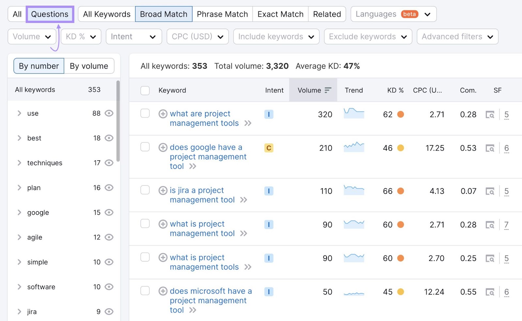The width and height of the screenshot is (522, 321).
Task: Click the "By volume" sorting button
Action: click(89, 66)
